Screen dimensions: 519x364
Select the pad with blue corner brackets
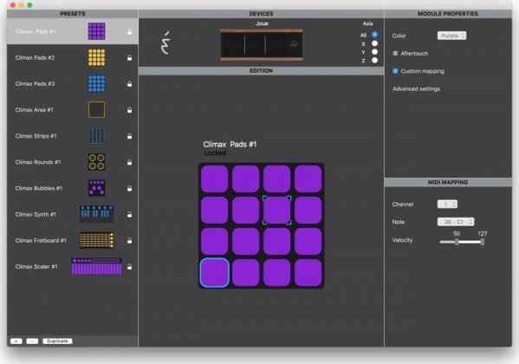[277, 210]
